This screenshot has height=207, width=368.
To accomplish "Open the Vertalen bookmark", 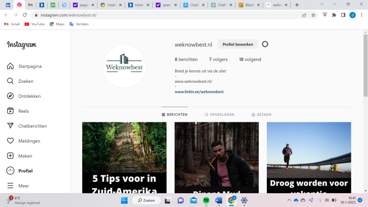I will pyautogui.click(x=79, y=24).
